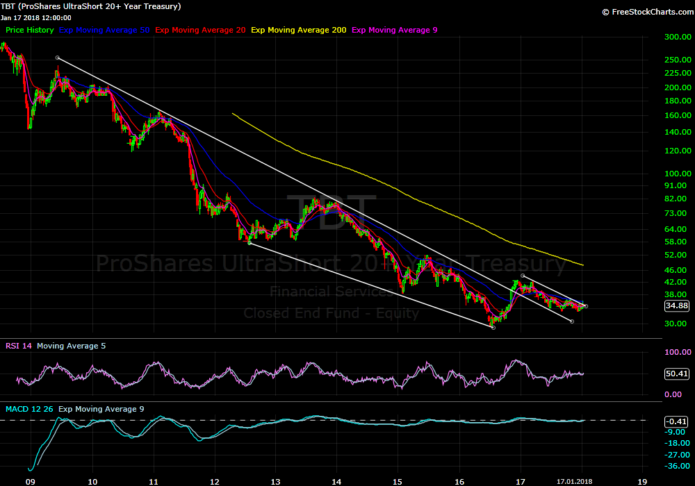Image resolution: width=695 pixels, height=486 pixels.
Task: Click the 300.00 price axis label
Action: [678, 37]
